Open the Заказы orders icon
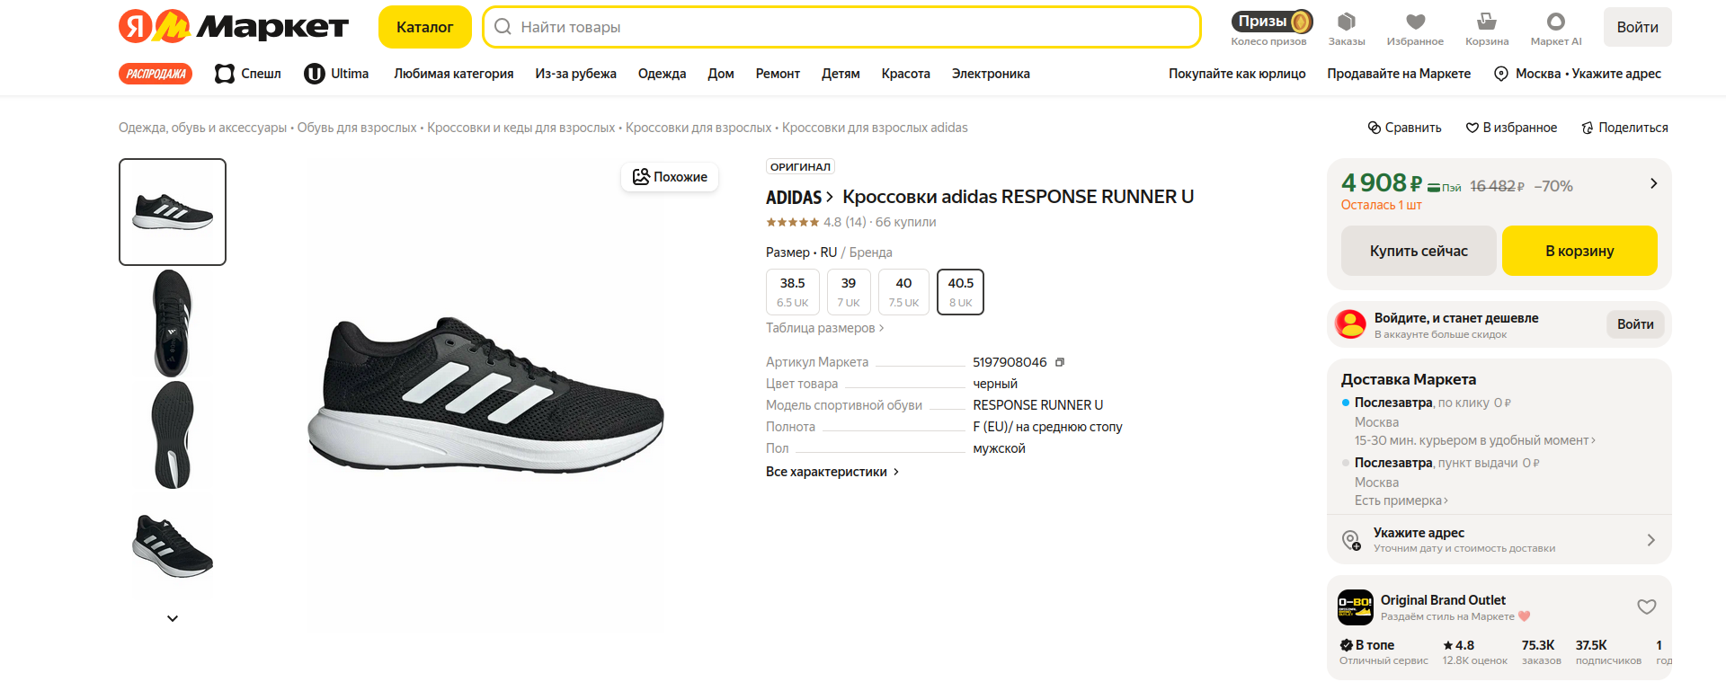This screenshot has height=682, width=1726. coord(1346,29)
